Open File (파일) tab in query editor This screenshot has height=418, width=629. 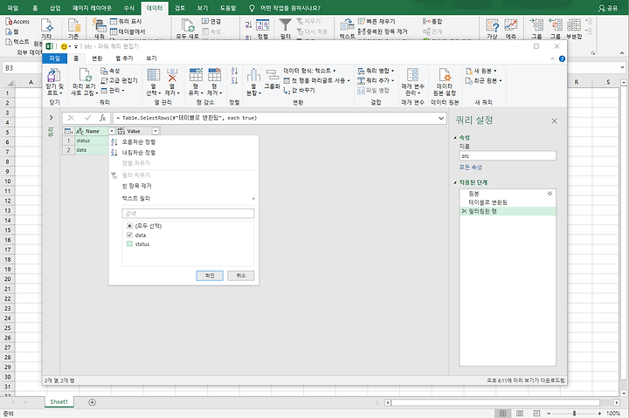coord(54,58)
